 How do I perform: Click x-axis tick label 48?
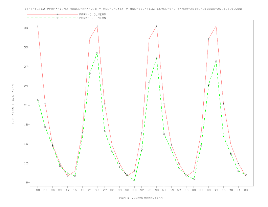point(157,190)
